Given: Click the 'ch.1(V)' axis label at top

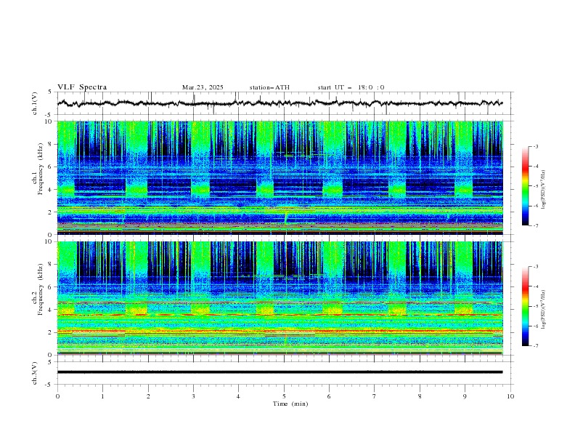Looking at the screenshot, I should point(35,103).
